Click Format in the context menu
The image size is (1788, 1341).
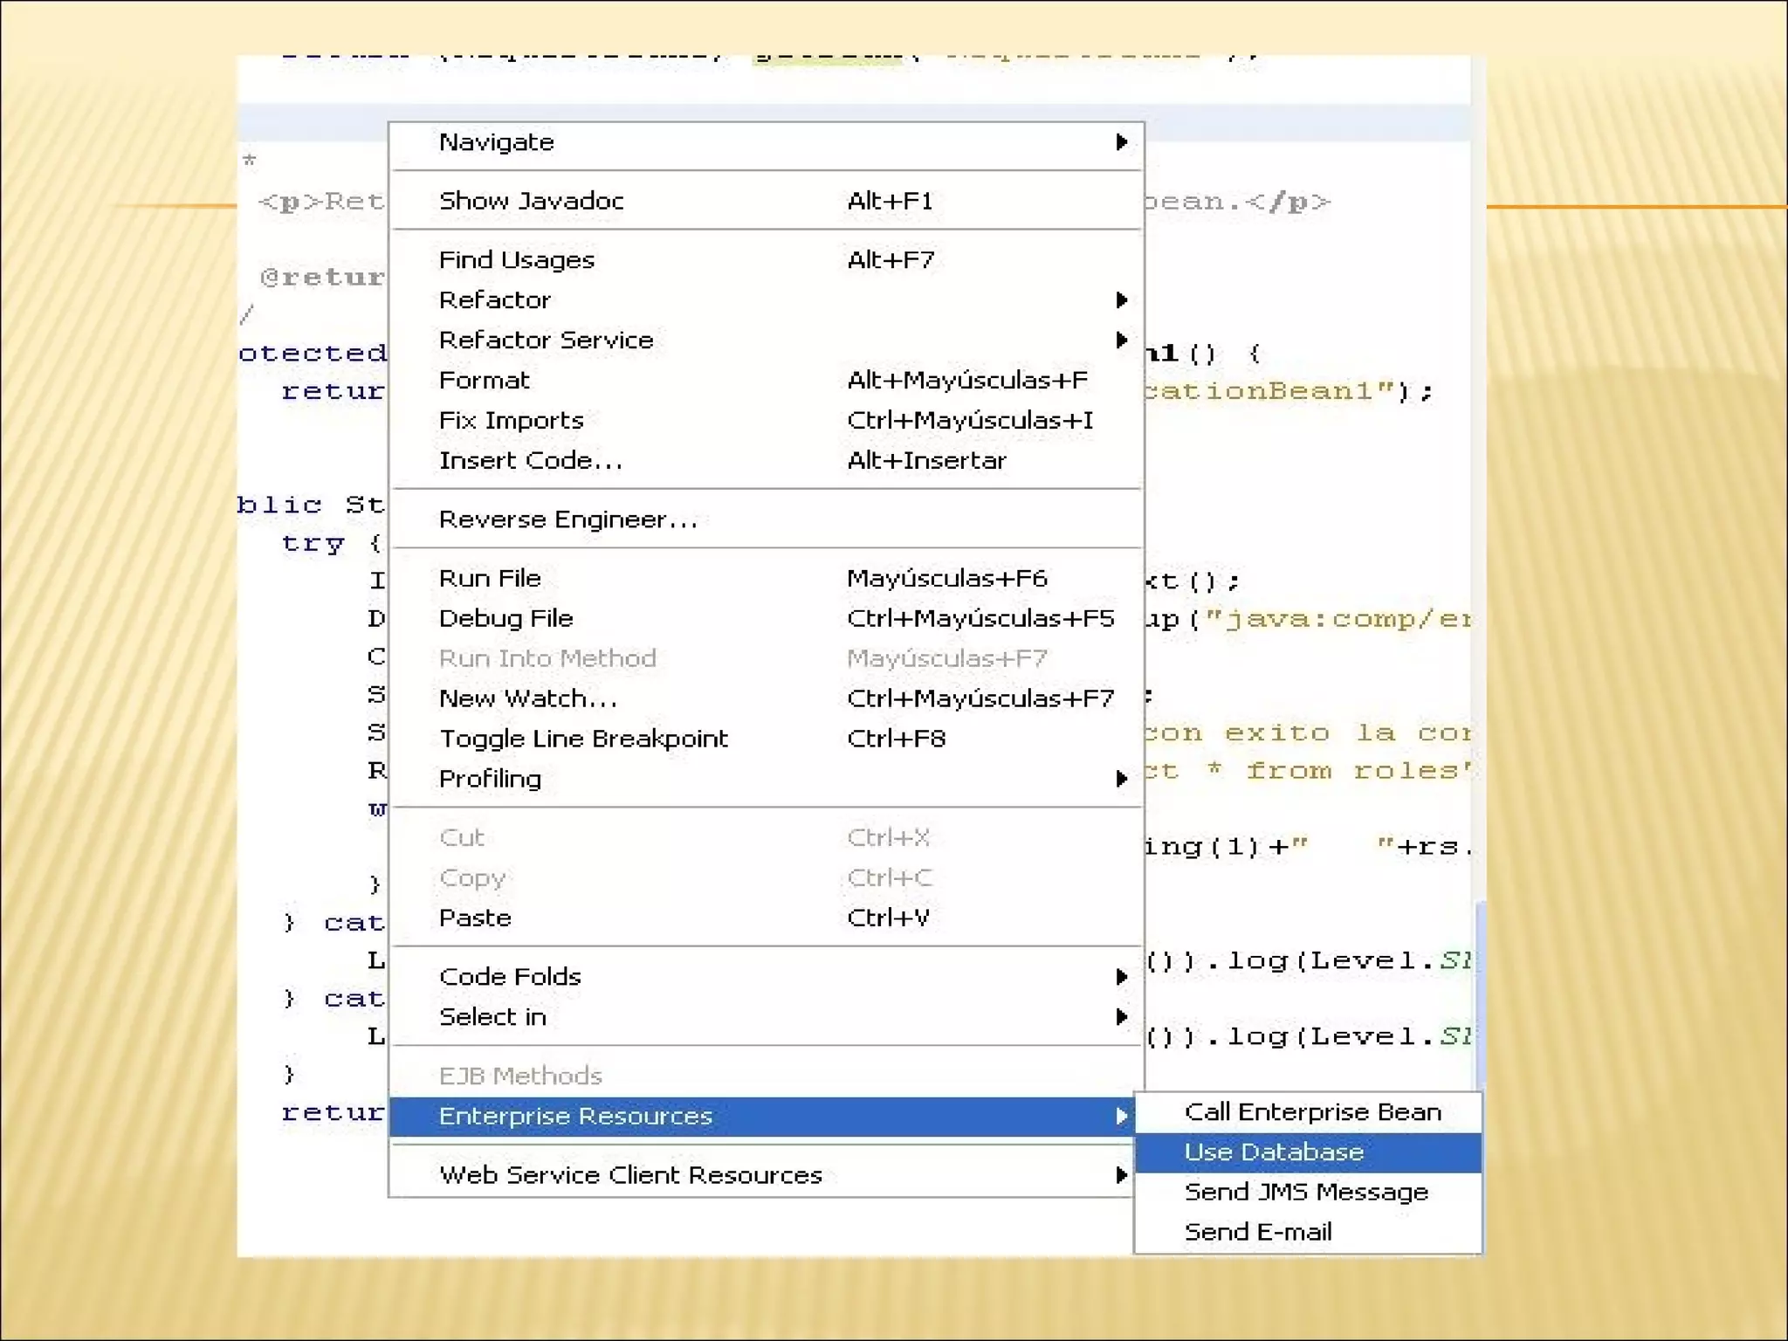point(484,381)
